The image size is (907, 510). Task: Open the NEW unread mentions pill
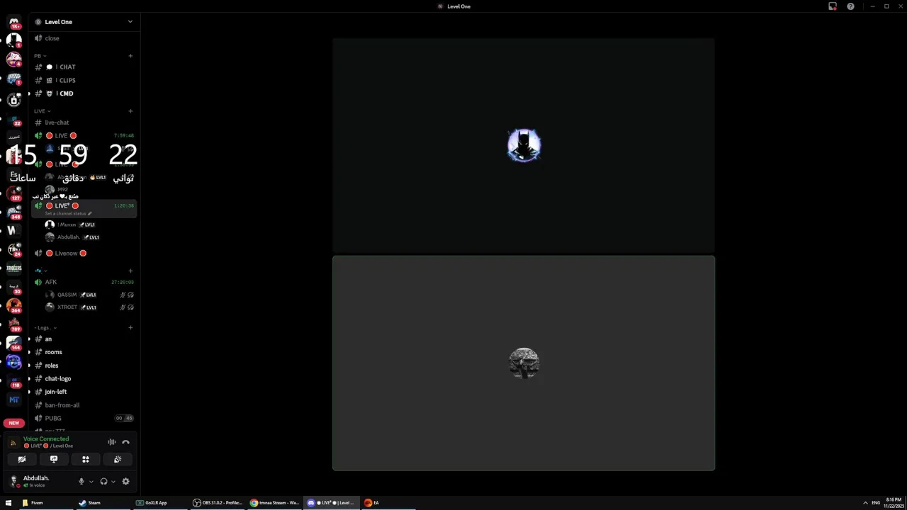(13, 423)
